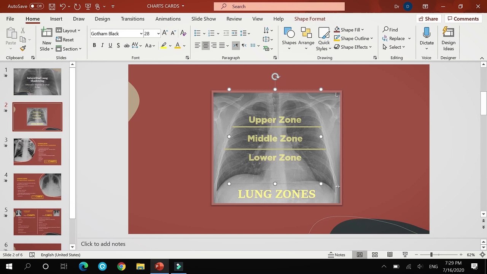This screenshot has width=487, height=274.
Task: Open the Shape Format tab
Action: tap(310, 19)
